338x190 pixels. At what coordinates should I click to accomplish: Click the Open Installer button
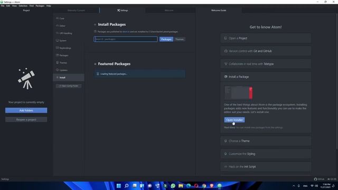(234, 120)
